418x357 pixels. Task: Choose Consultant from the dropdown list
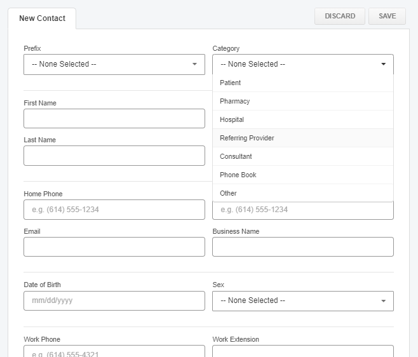tap(236, 156)
